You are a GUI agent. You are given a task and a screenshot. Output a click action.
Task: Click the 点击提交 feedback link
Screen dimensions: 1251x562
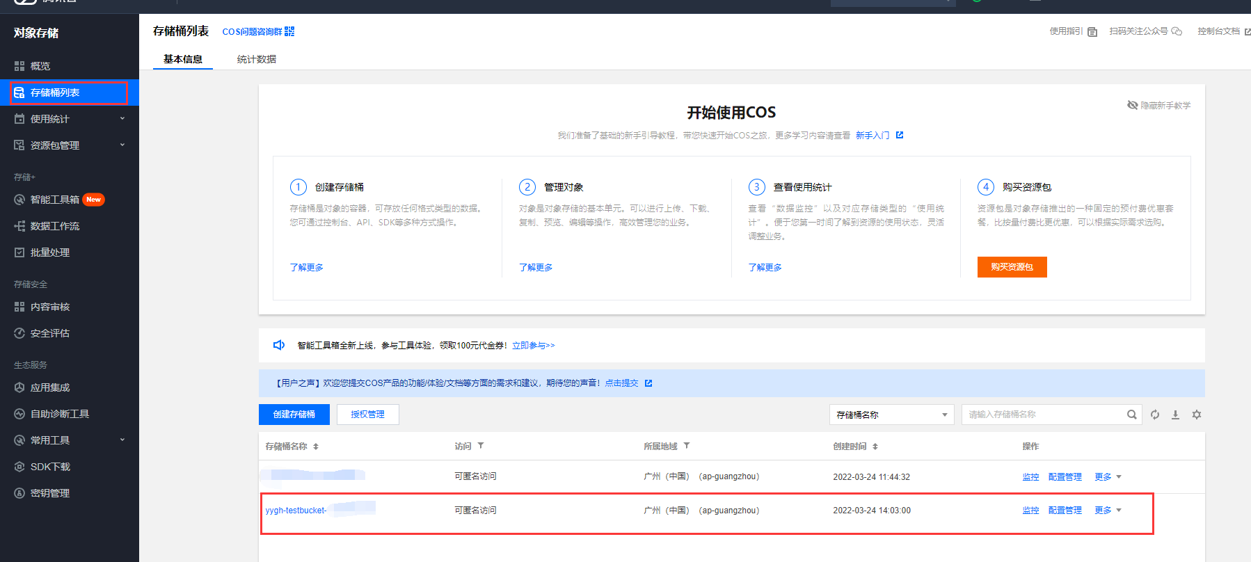click(x=621, y=383)
